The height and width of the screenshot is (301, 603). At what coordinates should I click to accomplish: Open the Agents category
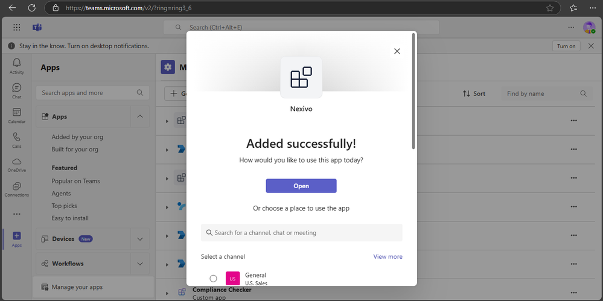tap(61, 194)
